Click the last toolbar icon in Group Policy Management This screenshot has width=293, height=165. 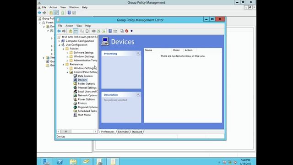[74, 13]
